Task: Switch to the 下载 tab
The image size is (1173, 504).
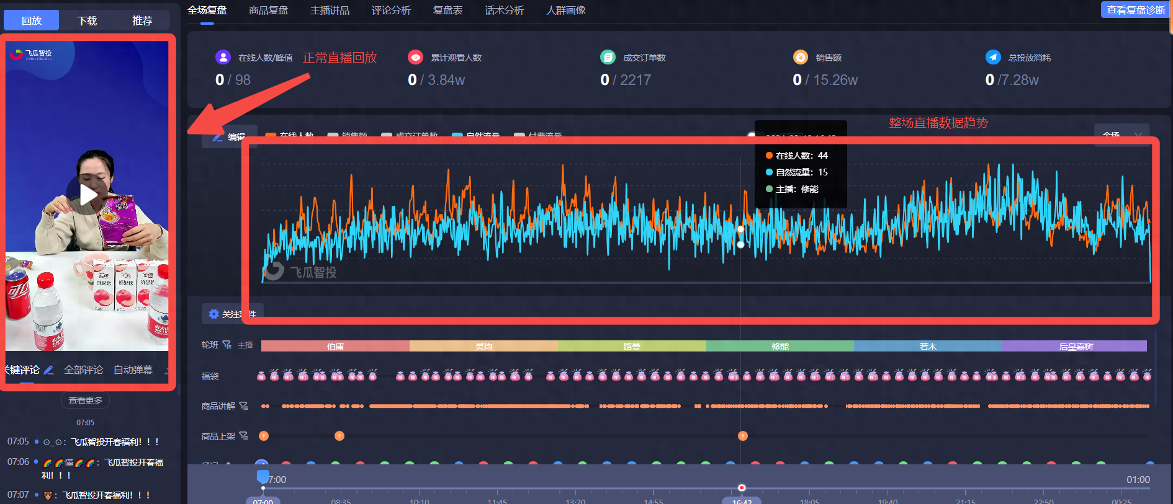Action: click(87, 20)
